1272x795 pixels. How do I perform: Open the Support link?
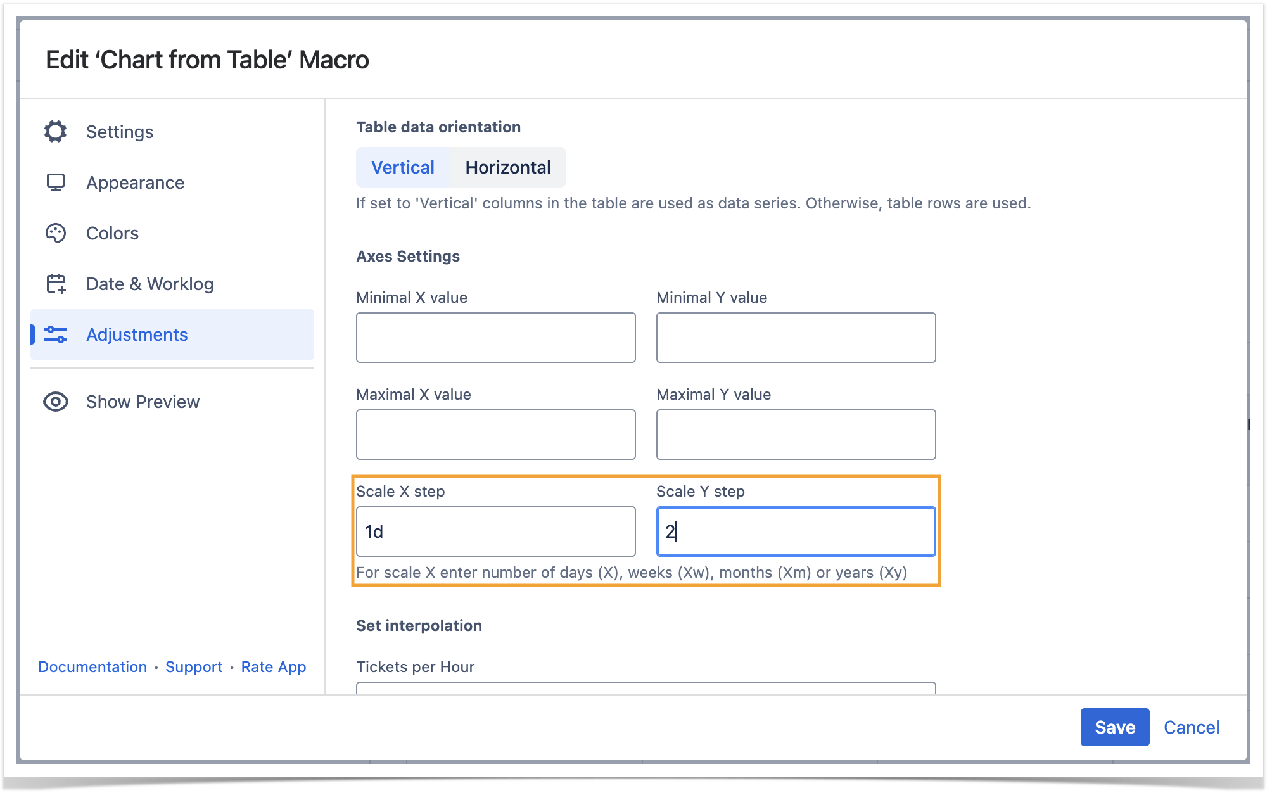(x=194, y=667)
